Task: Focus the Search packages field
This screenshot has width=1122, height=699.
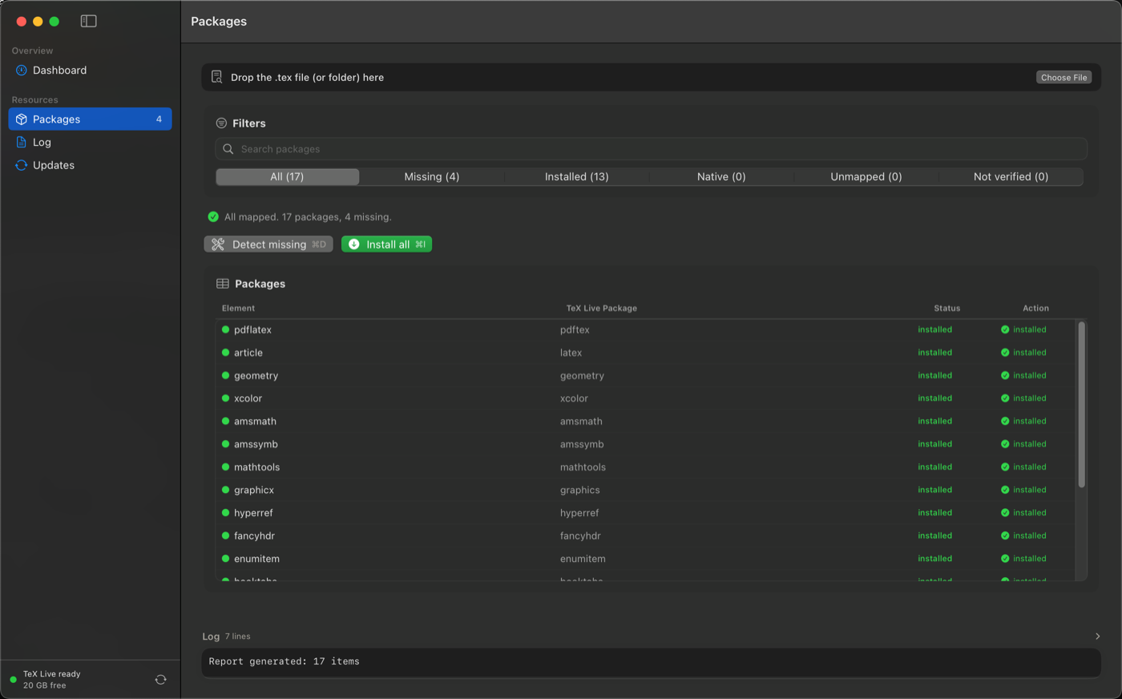Action: coord(651,149)
